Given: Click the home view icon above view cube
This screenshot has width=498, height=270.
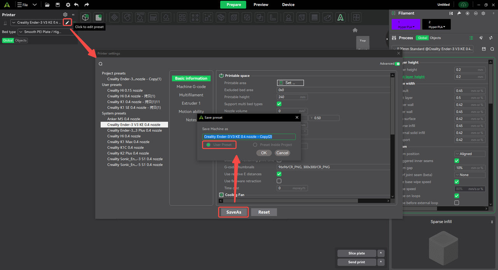Looking at the screenshot, I should [355, 30].
